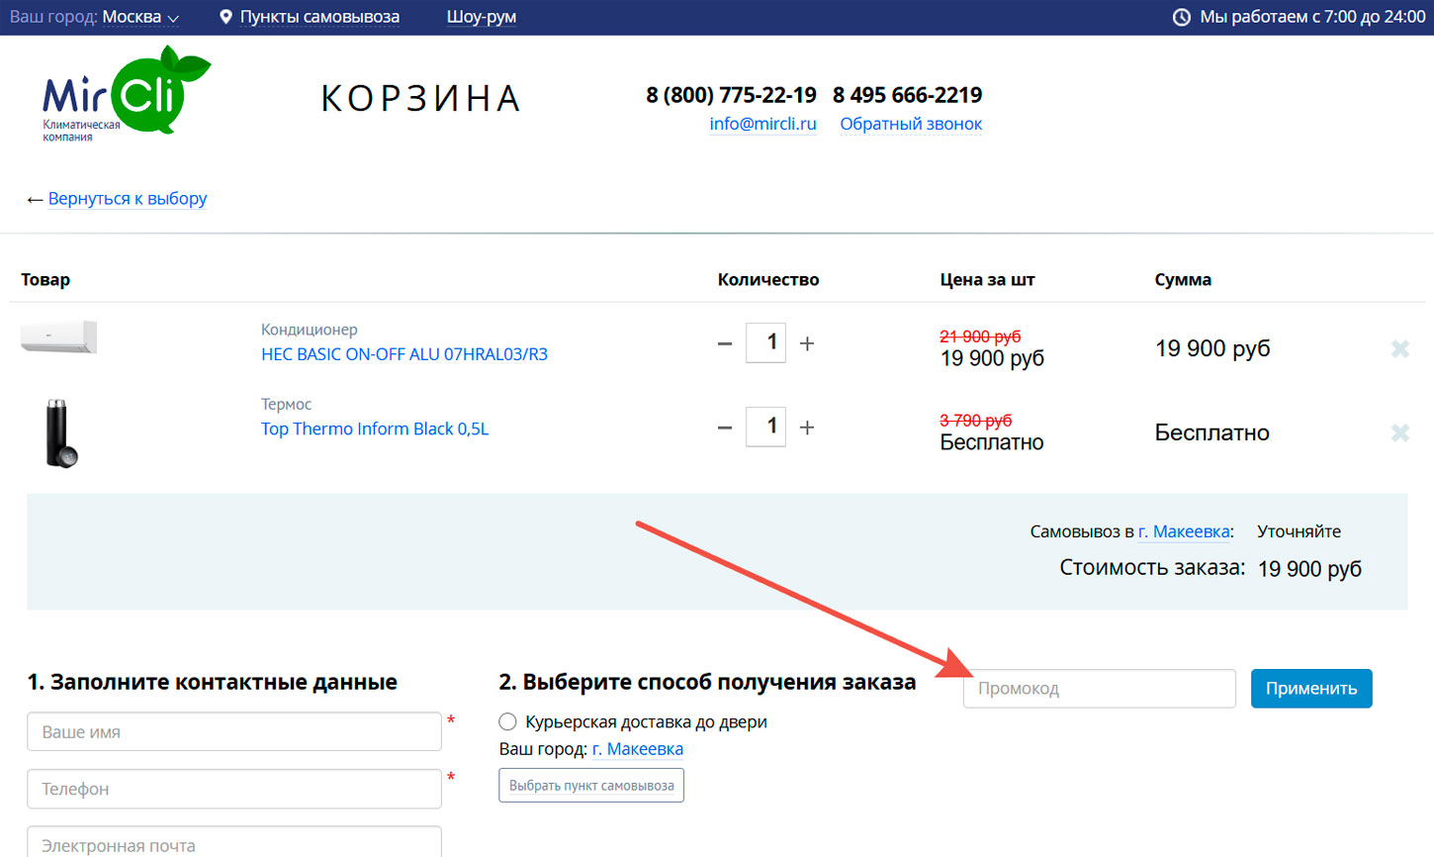Click the crossed-out price 3 790 руб
1434x857 pixels.
click(x=976, y=421)
